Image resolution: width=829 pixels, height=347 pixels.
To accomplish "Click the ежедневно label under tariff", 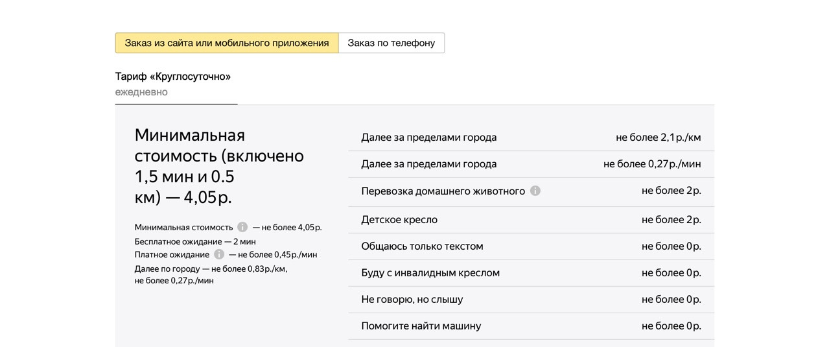I will 141,92.
